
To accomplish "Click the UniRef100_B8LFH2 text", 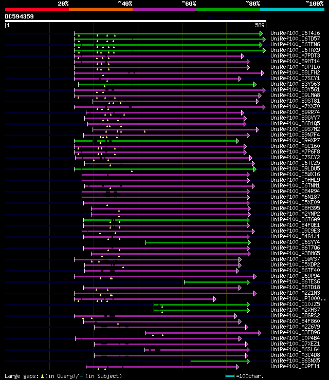I will click(x=295, y=72).
